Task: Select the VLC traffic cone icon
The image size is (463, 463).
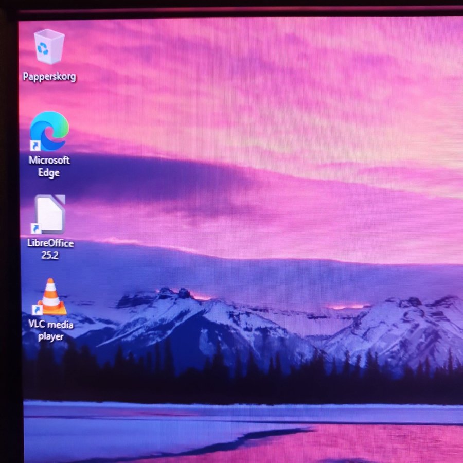Action: click(x=51, y=296)
